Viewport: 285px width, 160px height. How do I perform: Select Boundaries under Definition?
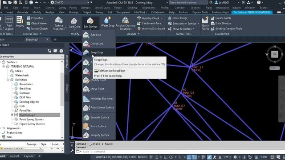click(x=26, y=84)
